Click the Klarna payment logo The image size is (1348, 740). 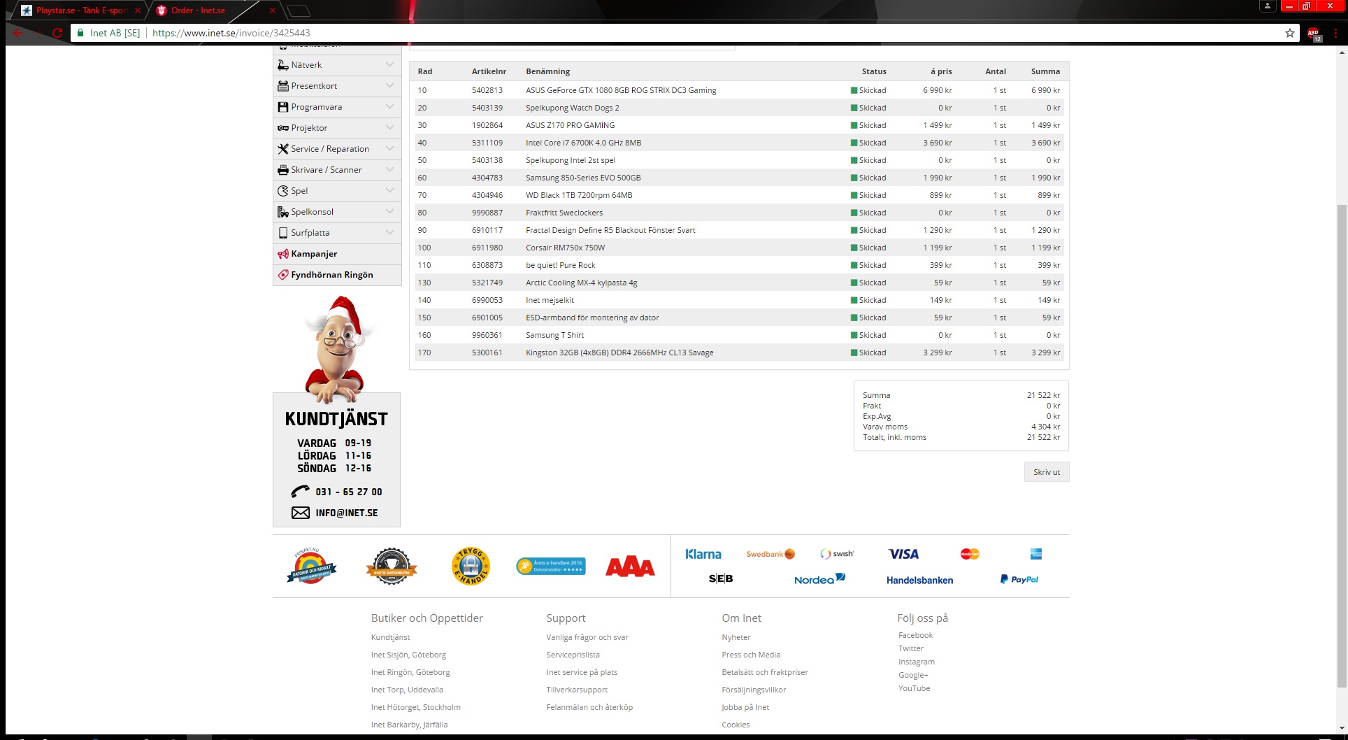[703, 554]
